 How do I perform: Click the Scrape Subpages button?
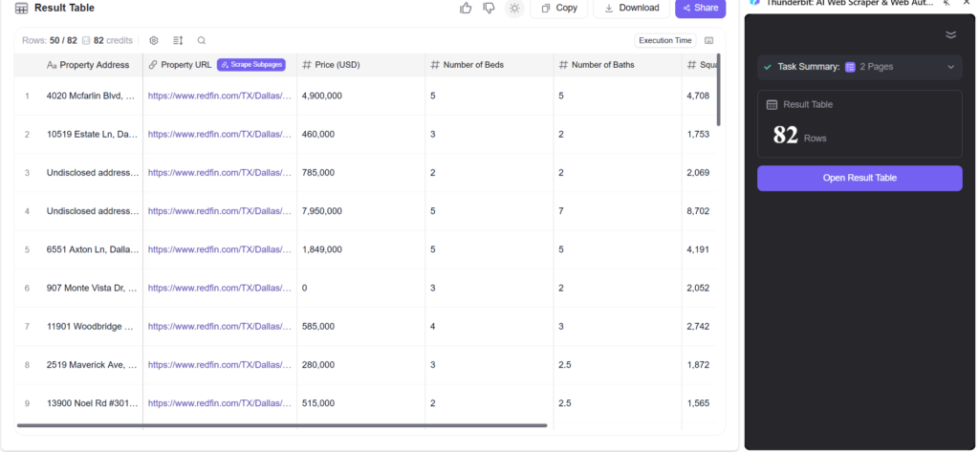(x=251, y=65)
